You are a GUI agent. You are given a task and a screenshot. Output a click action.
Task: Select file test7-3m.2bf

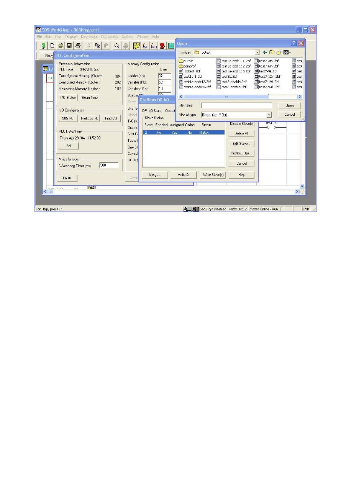click(267, 61)
